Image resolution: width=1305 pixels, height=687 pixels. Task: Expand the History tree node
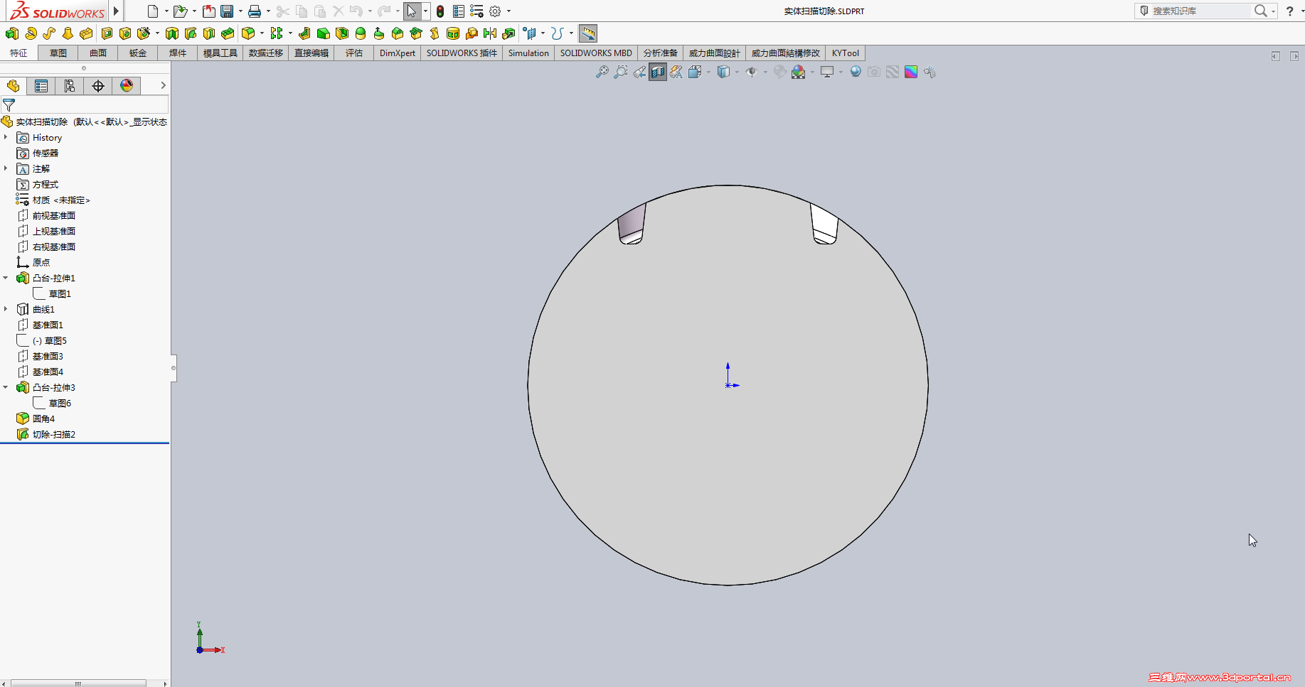(x=6, y=137)
